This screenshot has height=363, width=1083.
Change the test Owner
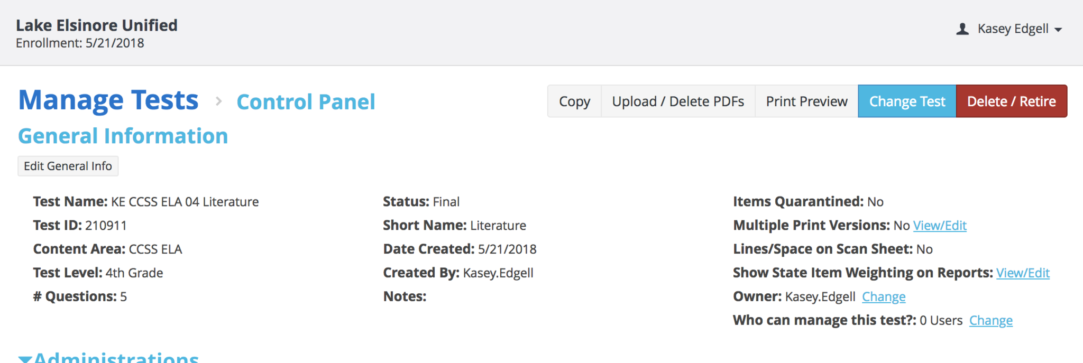point(884,297)
